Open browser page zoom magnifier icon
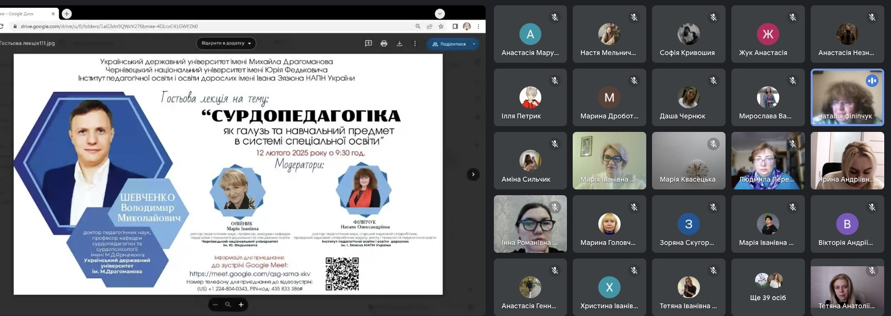Screen dimensions: 891x316 pos(418,26)
